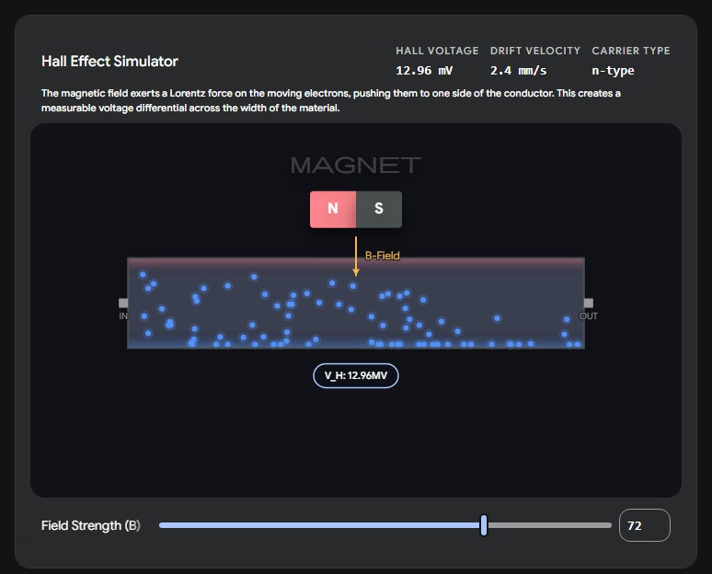Image resolution: width=712 pixels, height=574 pixels.
Task: Click the unfilled gray end of the slider track
Action: 549,525
